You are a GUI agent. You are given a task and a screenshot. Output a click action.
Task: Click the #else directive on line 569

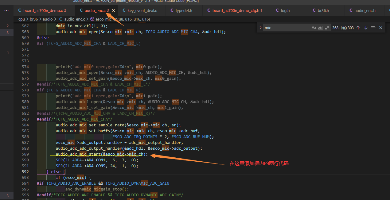[43, 37]
